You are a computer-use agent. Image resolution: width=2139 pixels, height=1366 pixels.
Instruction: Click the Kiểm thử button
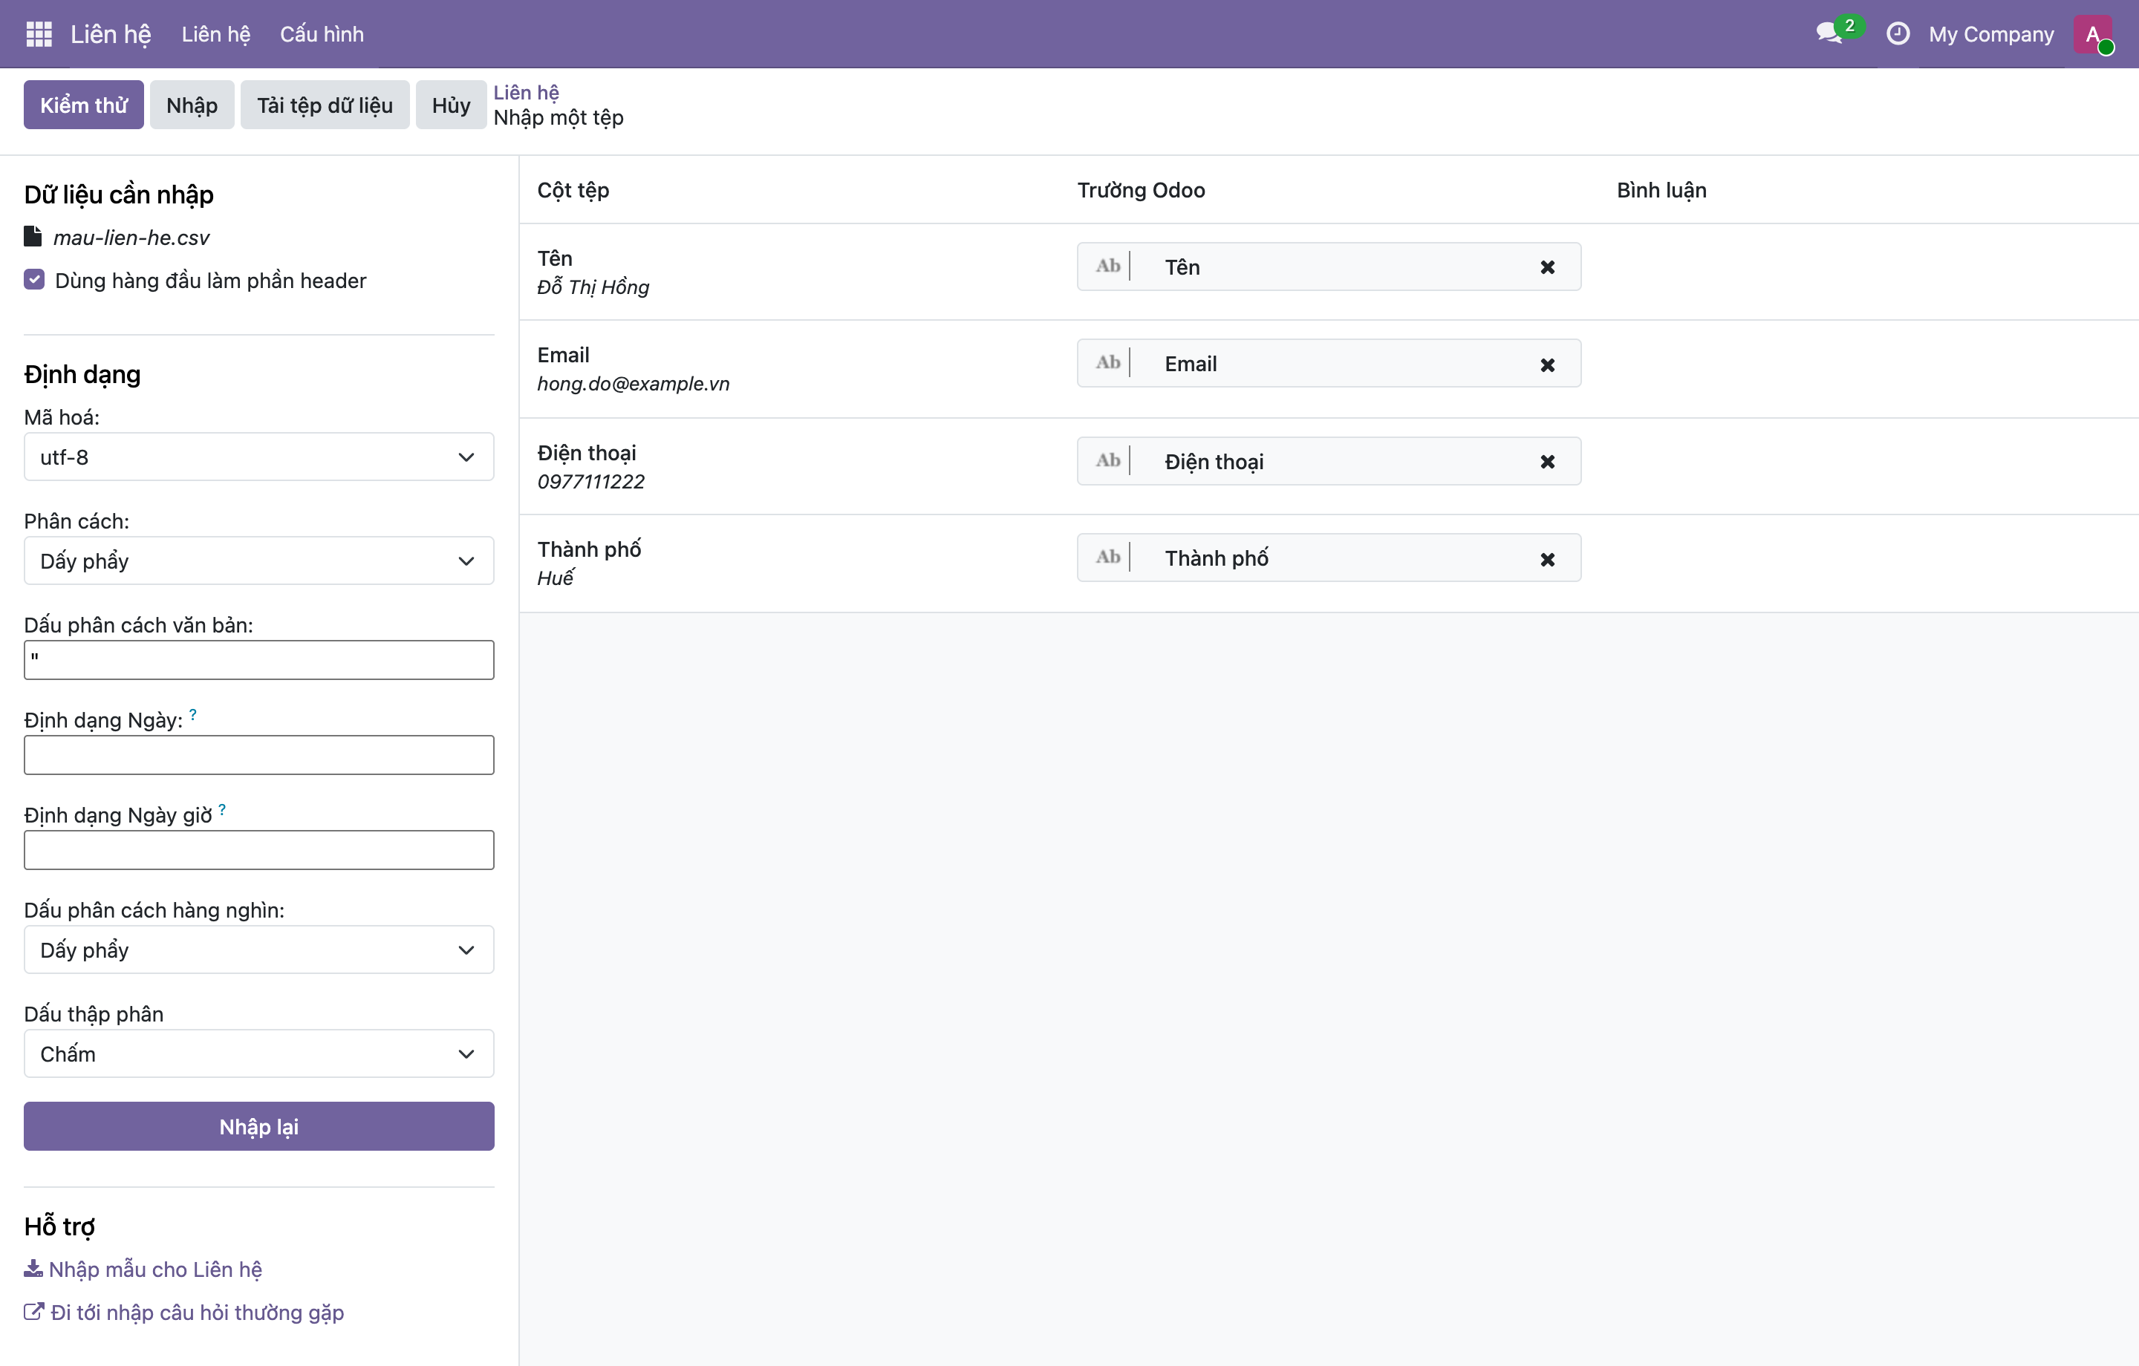83,105
